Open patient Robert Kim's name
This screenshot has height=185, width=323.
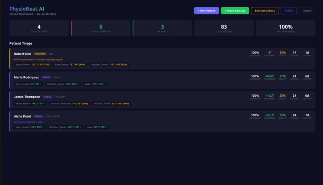click(x=22, y=54)
